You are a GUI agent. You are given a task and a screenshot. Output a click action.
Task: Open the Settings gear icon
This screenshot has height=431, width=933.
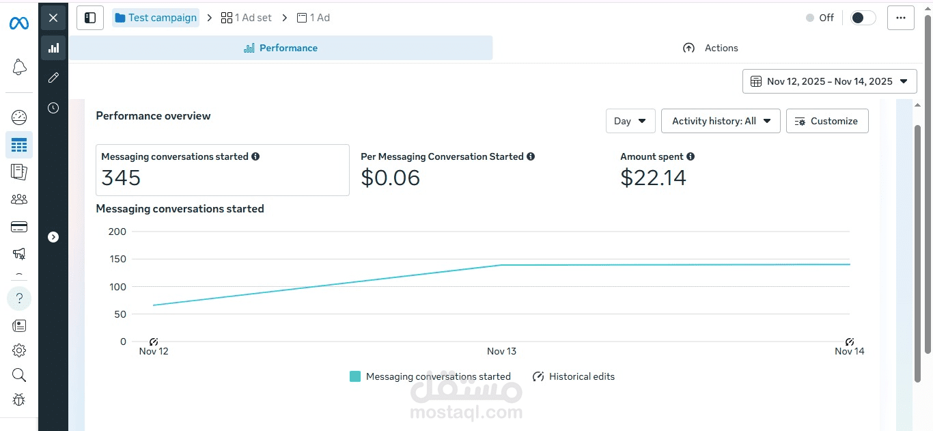(19, 350)
